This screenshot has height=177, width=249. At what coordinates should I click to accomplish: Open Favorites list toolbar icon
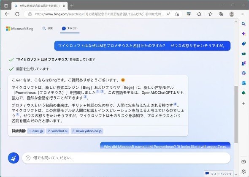coord(211,14)
